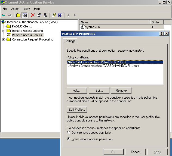Open the File menu

point(5,9)
